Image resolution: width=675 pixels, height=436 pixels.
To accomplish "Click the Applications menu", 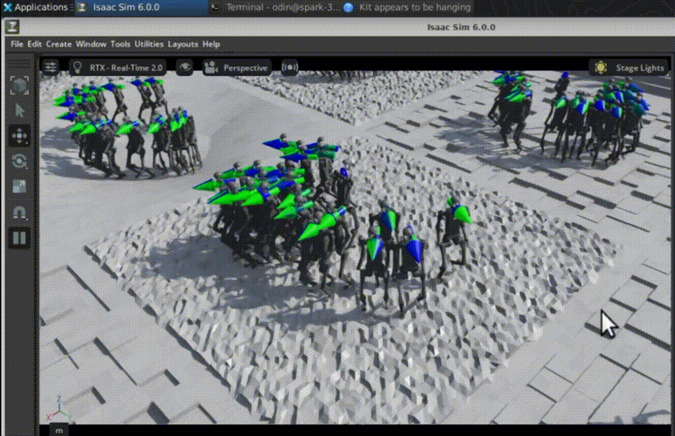I will point(36,7).
